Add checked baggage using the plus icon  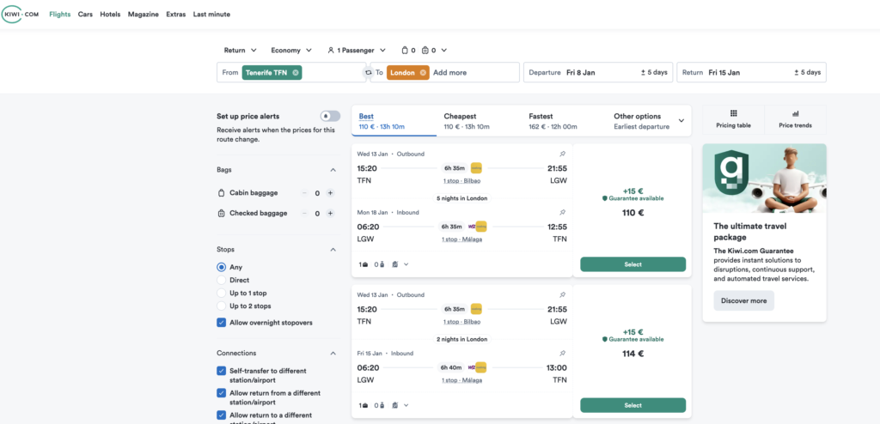pyautogui.click(x=330, y=213)
